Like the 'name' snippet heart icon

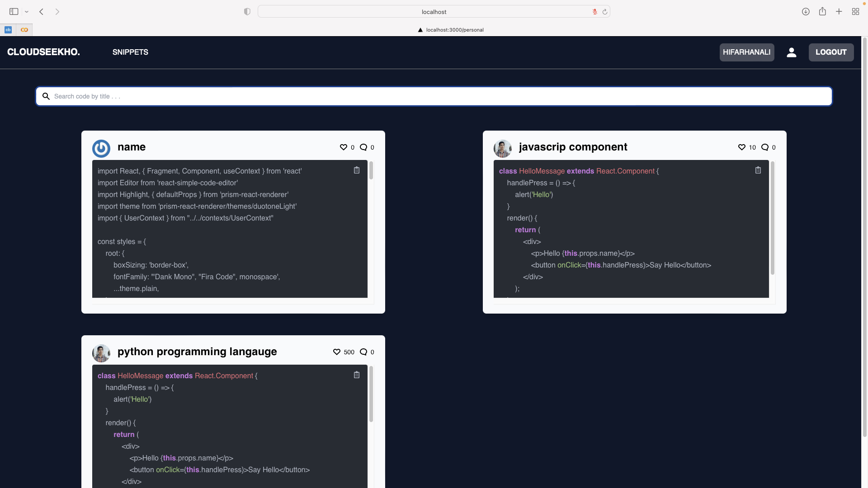tap(344, 147)
